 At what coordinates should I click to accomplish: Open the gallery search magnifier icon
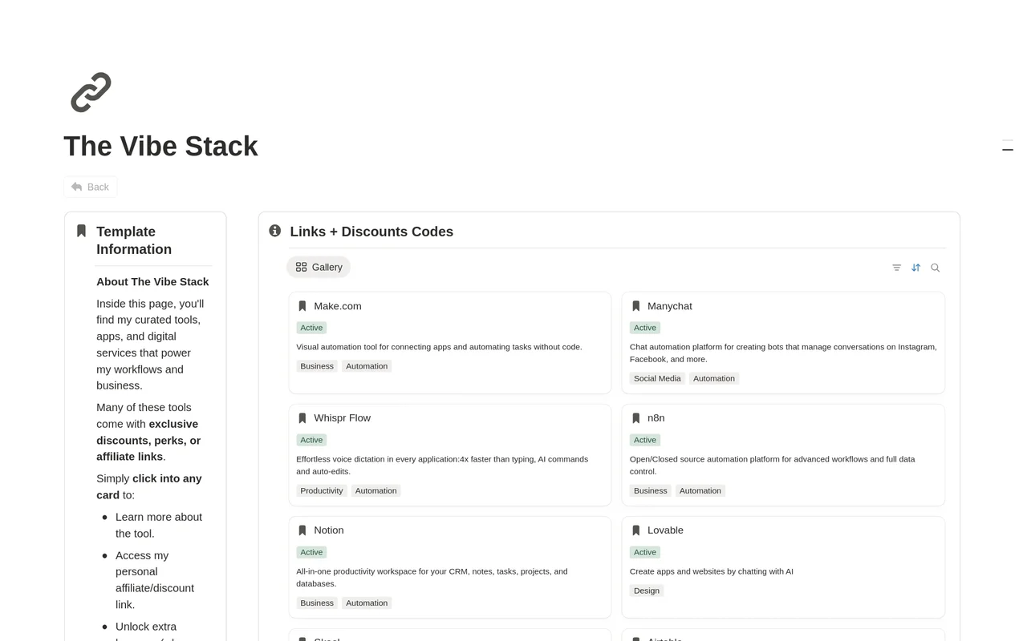pos(935,268)
